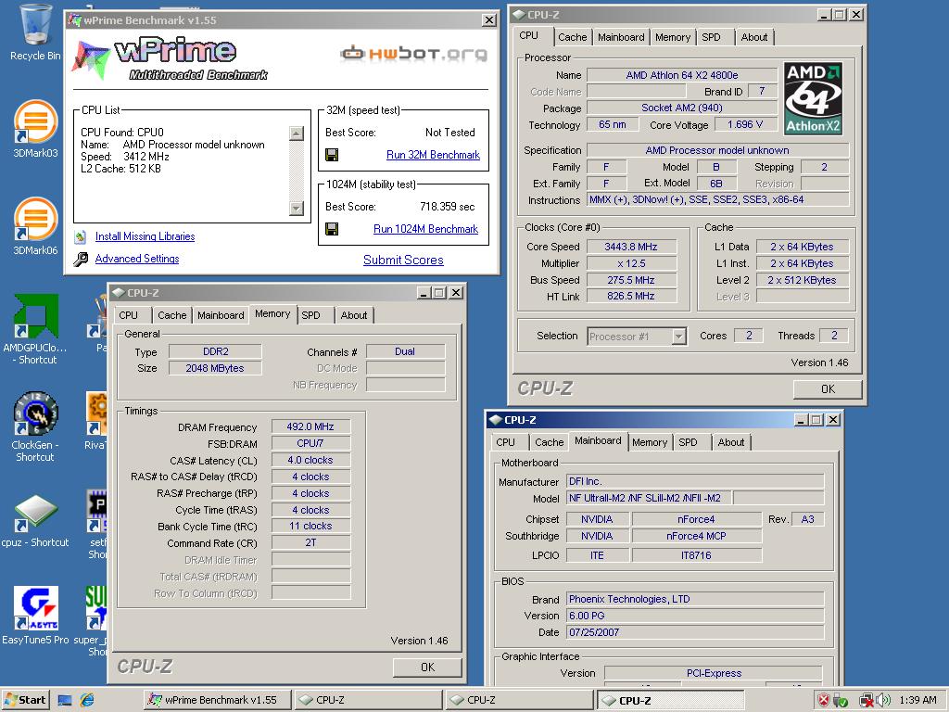Screen dimensions: 949x712
Task: Click the hwbot.org logo in wPrime
Action: 413,54
